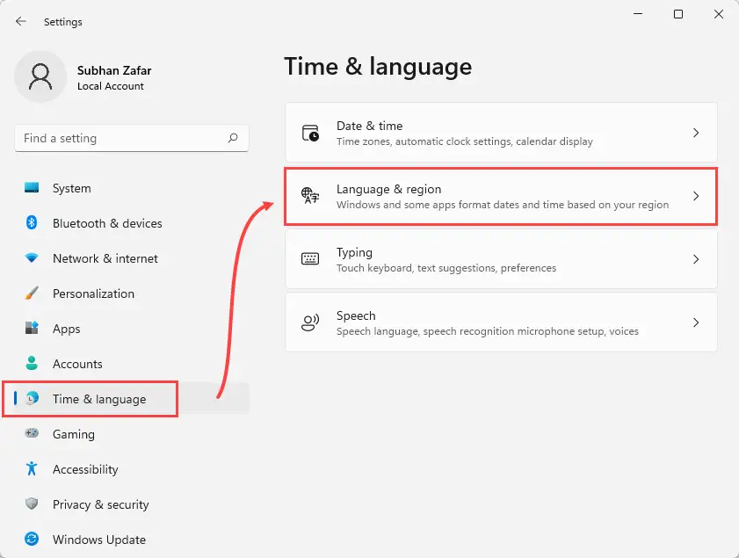Open Windows Update page
Image resolution: width=739 pixels, height=558 pixels.
(x=132, y=540)
